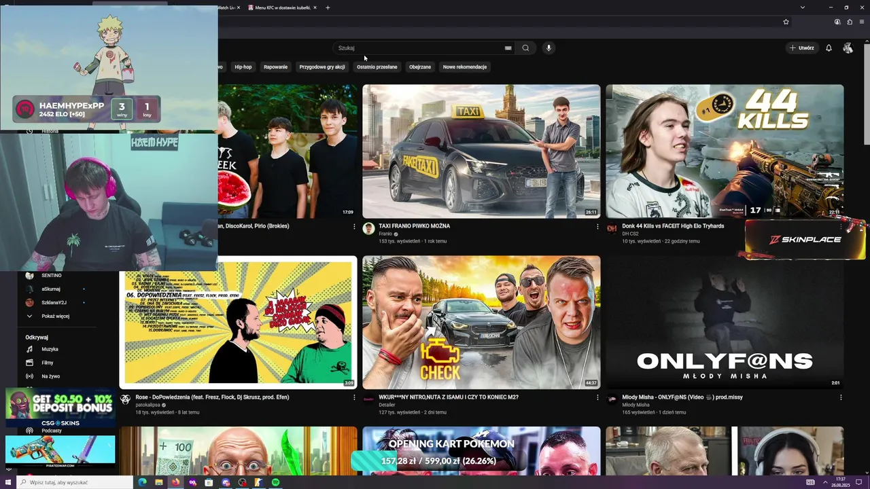Select Nowe rekomendacje chip

tap(465, 67)
